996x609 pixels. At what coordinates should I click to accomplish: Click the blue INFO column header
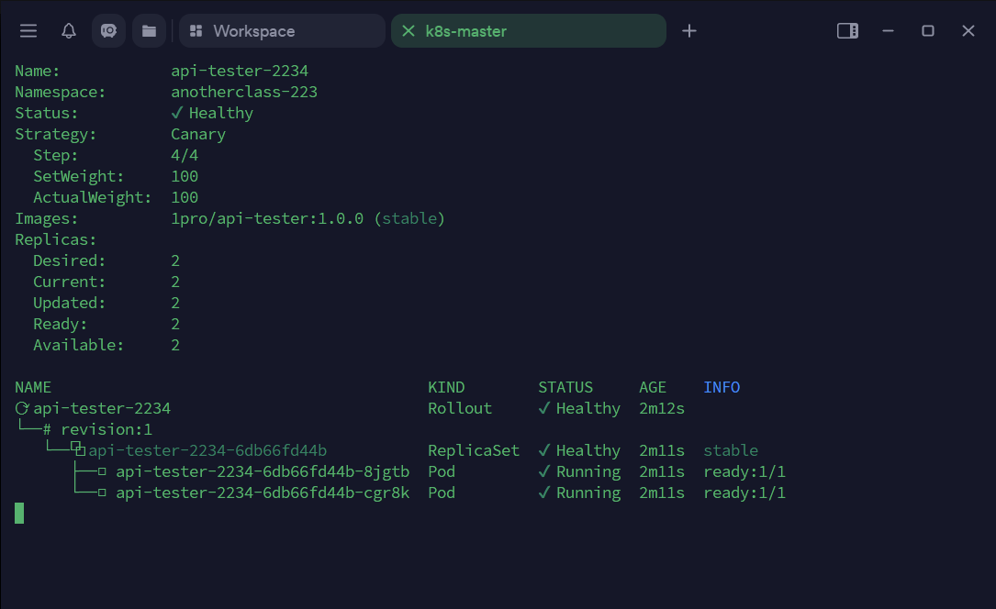722,387
